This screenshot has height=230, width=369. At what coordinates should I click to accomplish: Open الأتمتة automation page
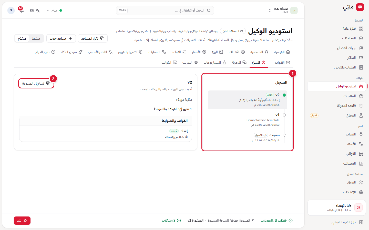tap(336, 144)
